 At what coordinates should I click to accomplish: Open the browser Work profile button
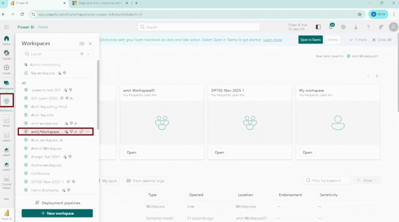point(378,14)
